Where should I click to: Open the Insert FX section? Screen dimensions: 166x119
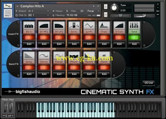click(x=13, y=34)
